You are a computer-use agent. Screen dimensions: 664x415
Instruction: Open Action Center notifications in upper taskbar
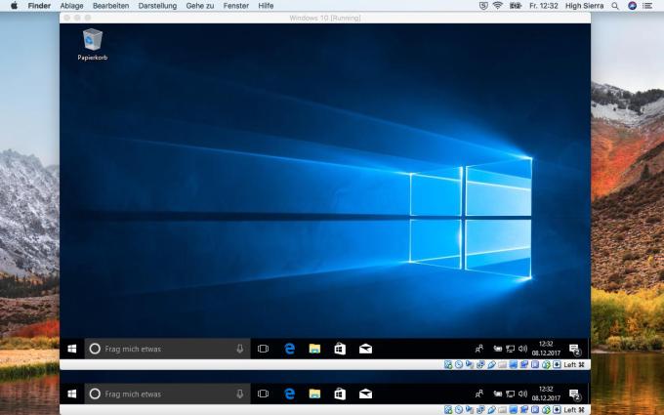pyautogui.click(x=574, y=349)
